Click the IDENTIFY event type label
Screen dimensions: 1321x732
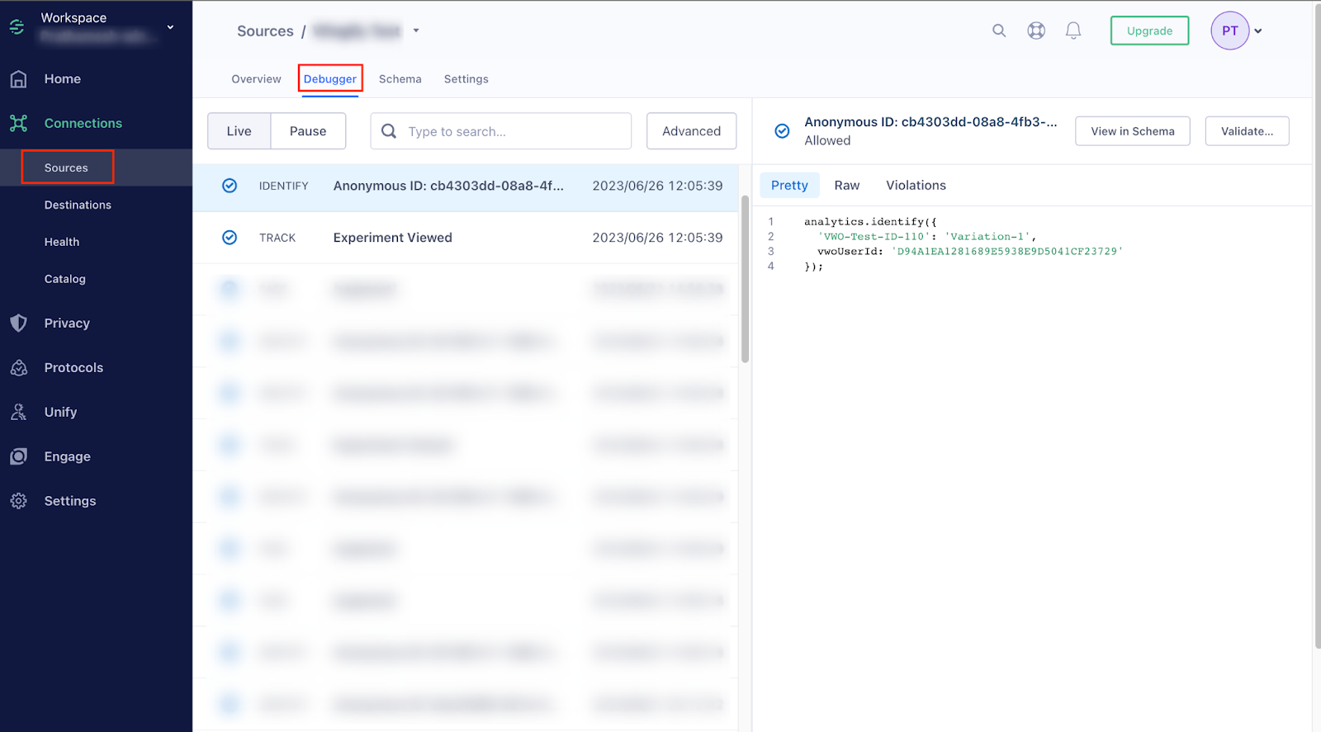coord(284,186)
